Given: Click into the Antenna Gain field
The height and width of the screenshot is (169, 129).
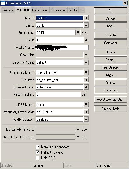Looking at the screenshot, I should point(58,94).
